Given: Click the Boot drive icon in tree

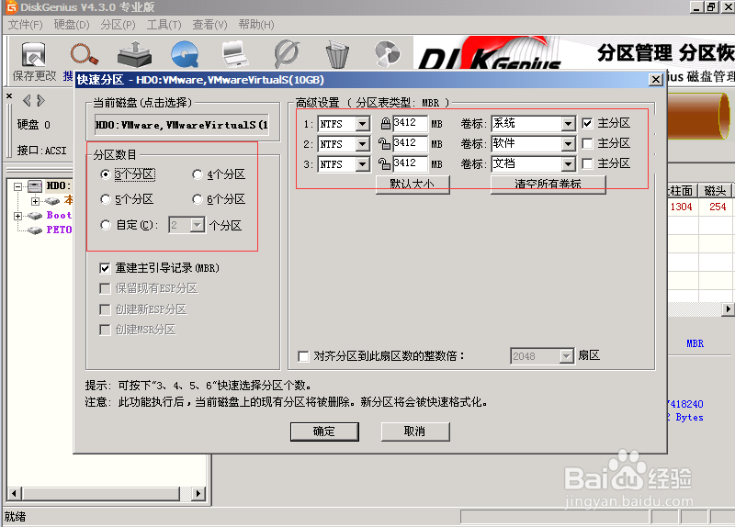Looking at the screenshot, I should (35, 216).
